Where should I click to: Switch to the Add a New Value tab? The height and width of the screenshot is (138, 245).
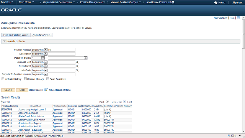pyautogui.click(x=41, y=35)
